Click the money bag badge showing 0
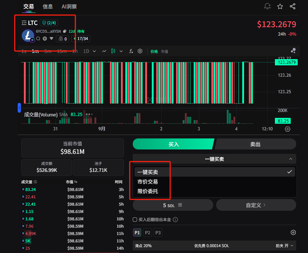 (62, 39)
